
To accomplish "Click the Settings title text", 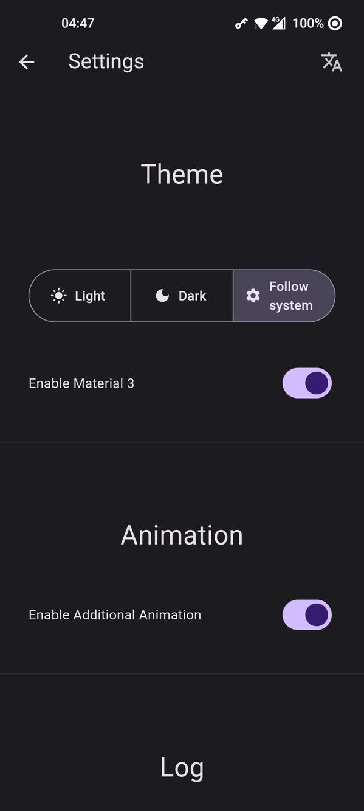I will (x=106, y=61).
